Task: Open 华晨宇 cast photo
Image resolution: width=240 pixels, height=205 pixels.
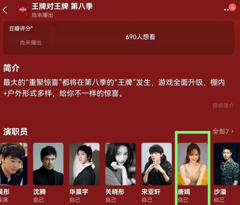Action: click(84, 164)
